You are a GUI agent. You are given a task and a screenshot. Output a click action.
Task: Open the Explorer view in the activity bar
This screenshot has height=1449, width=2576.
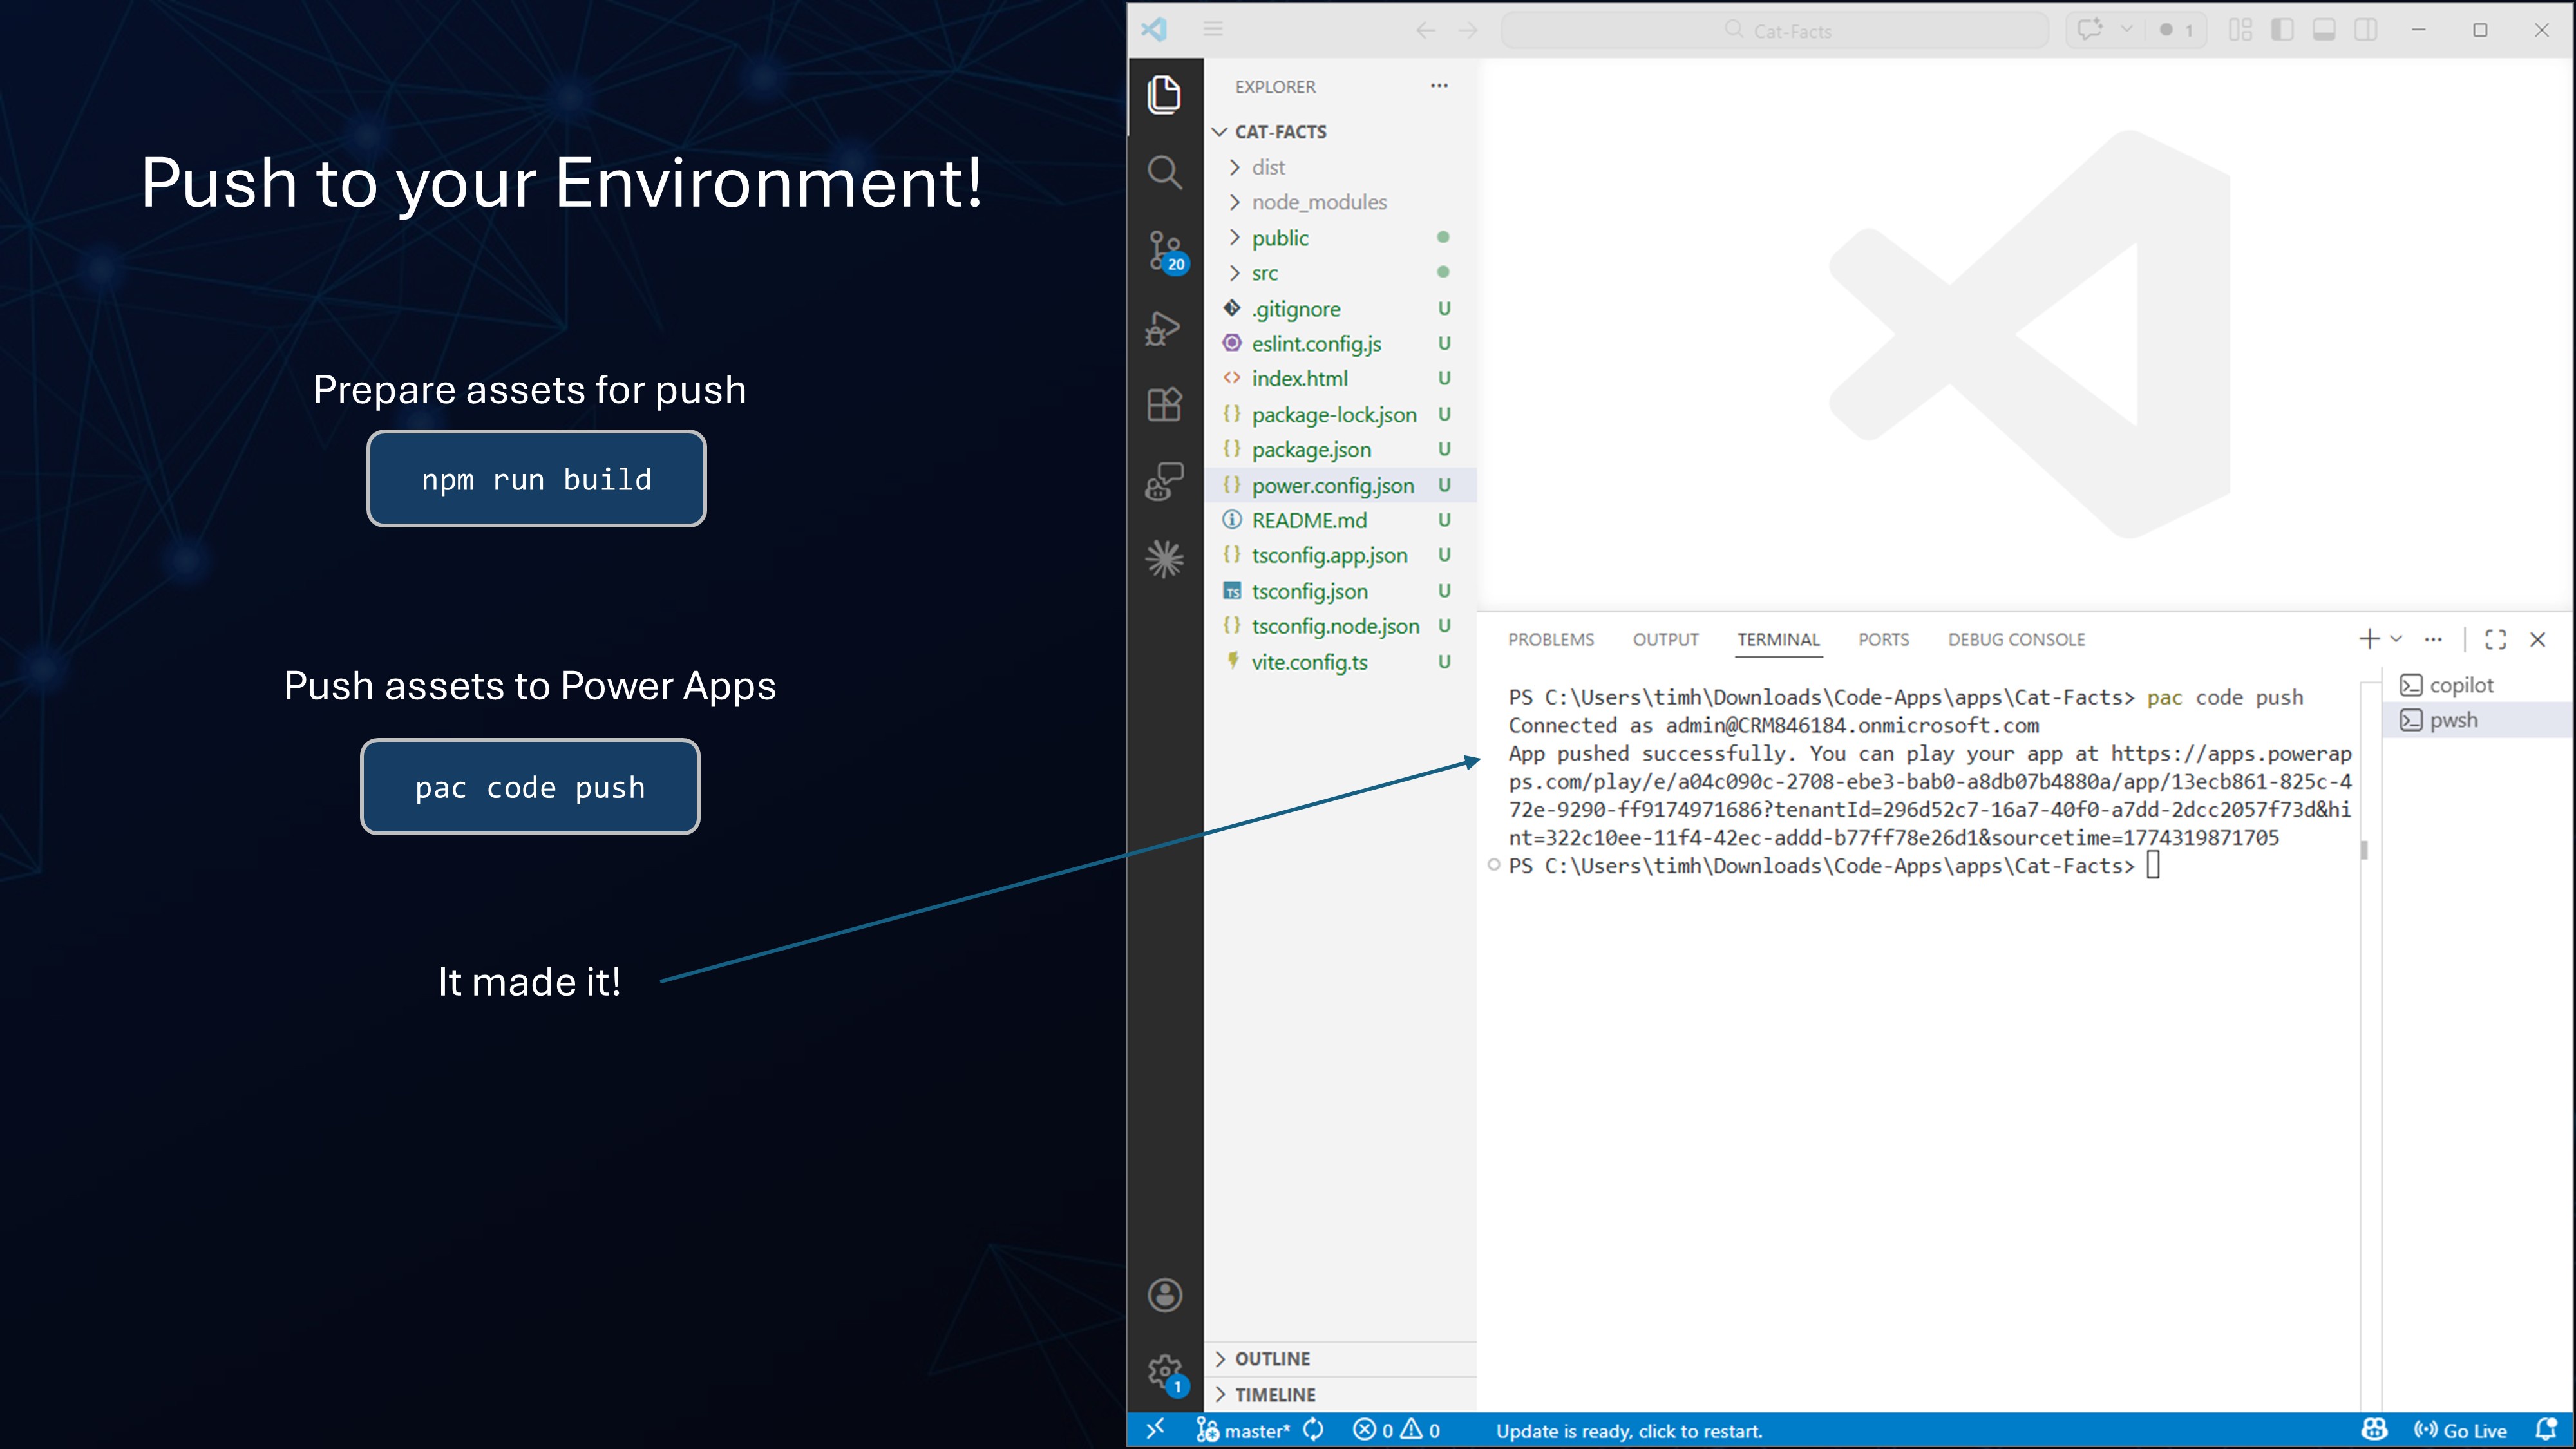[x=1164, y=95]
